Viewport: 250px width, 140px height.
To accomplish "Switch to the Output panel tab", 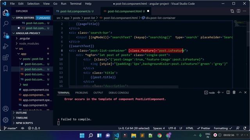I will pyautogui.click(x=98, y=93).
